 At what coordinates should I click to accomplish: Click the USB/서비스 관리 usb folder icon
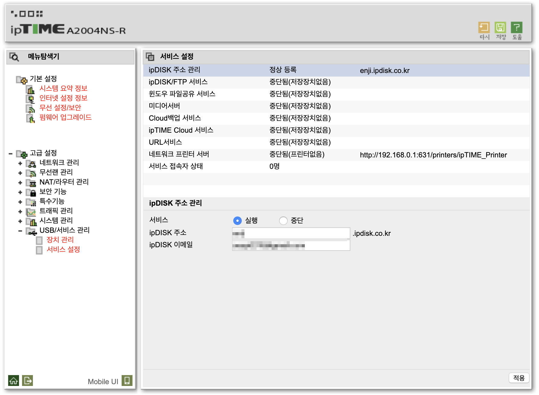(x=31, y=231)
